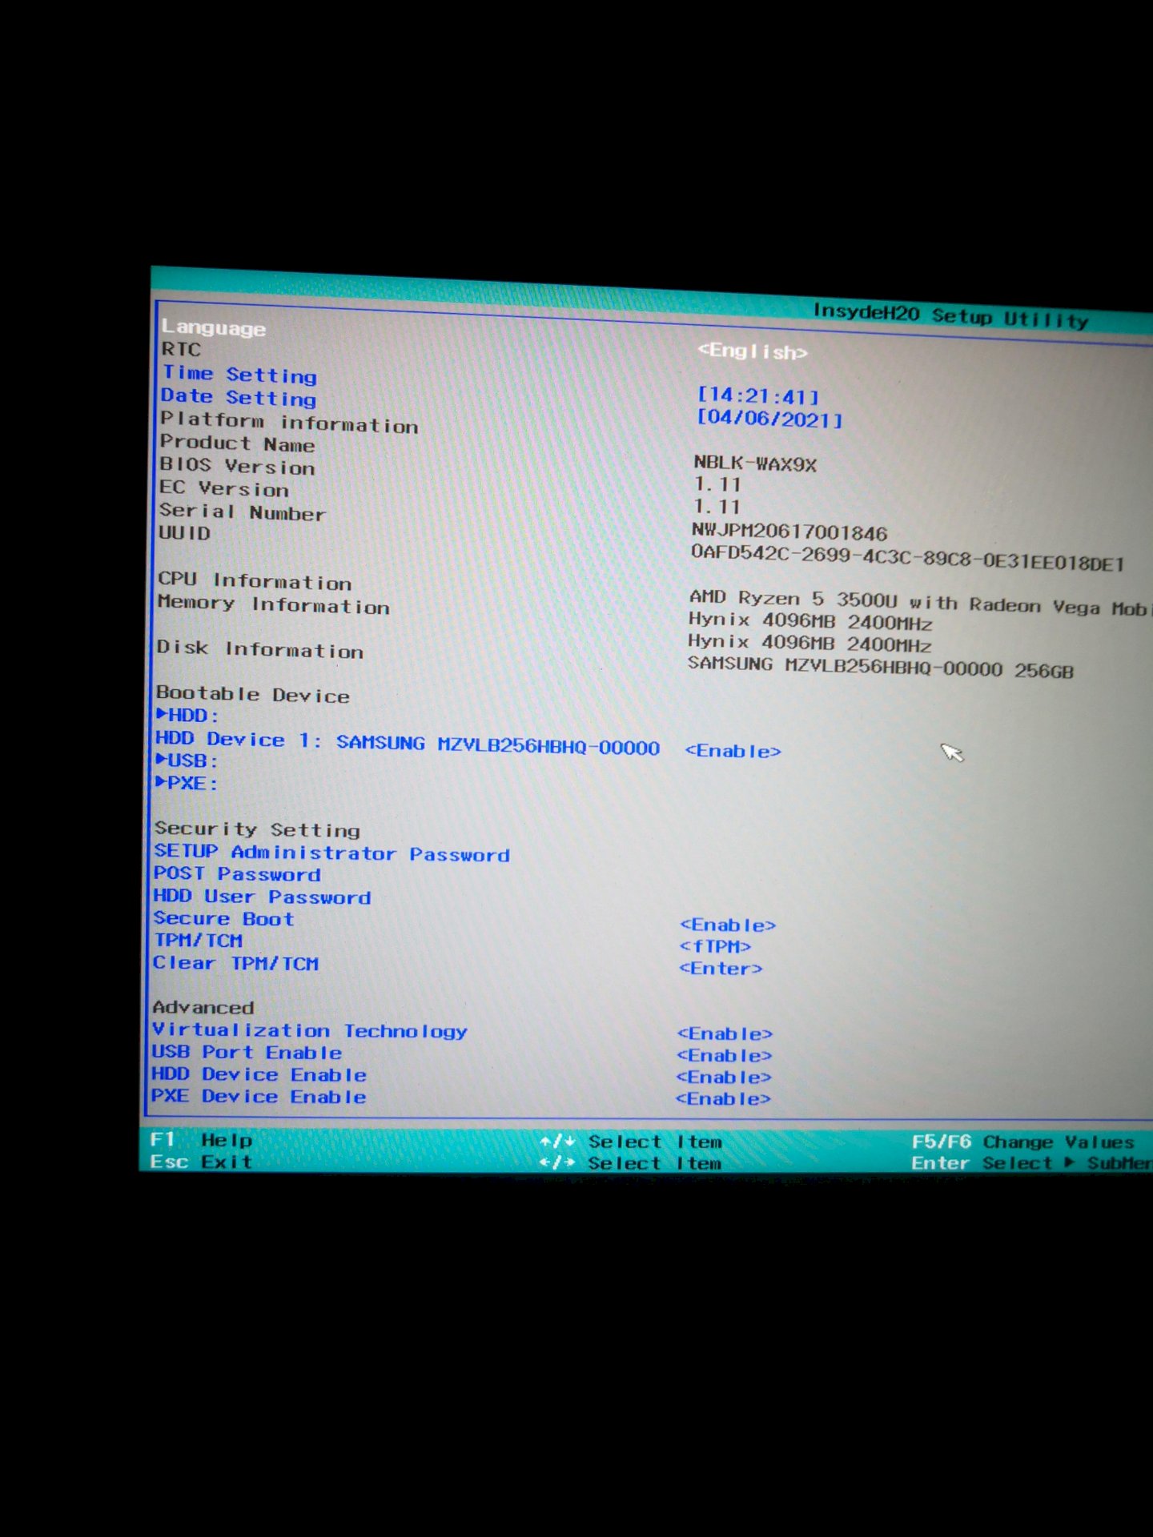Open POST Password option

point(237,873)
